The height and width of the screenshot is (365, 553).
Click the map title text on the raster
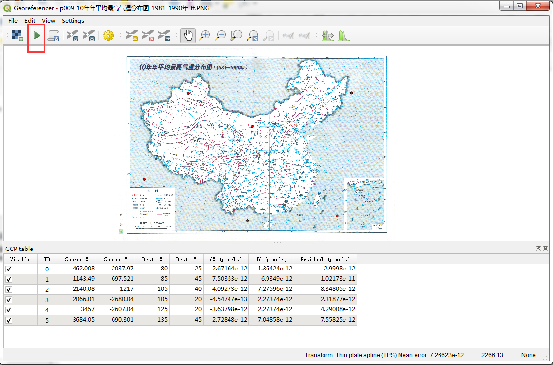click(193, 67)
